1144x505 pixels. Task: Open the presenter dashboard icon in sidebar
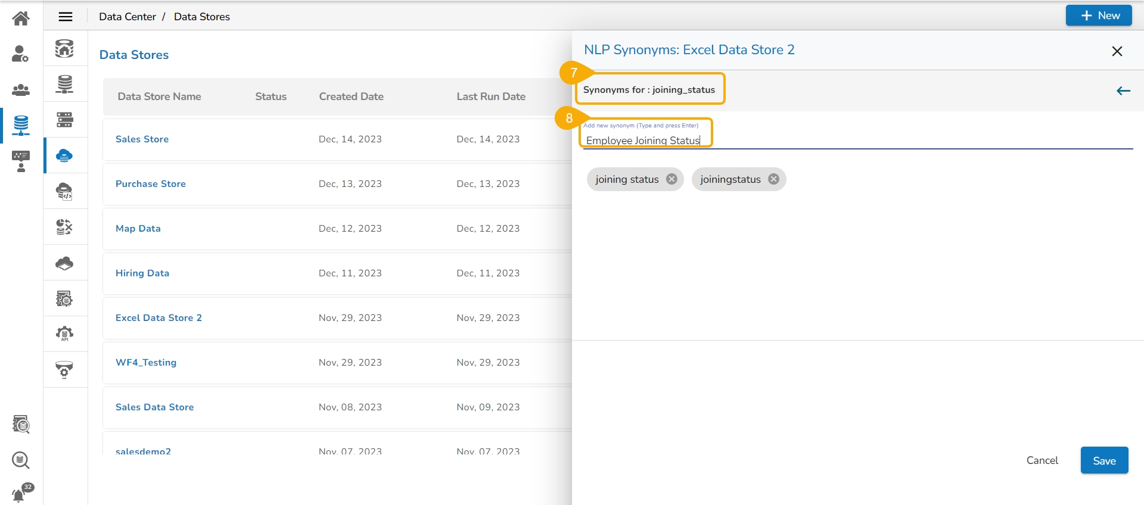pyautogui.click(x=21, y=161)
